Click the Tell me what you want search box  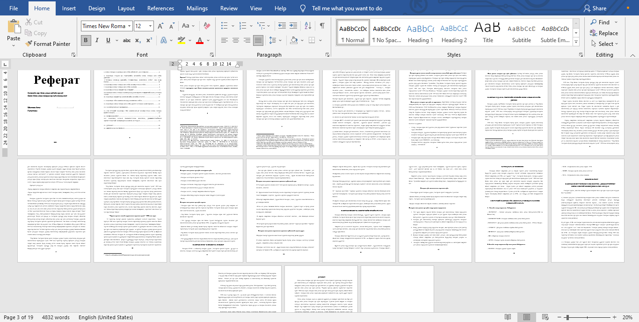[347, 8]
